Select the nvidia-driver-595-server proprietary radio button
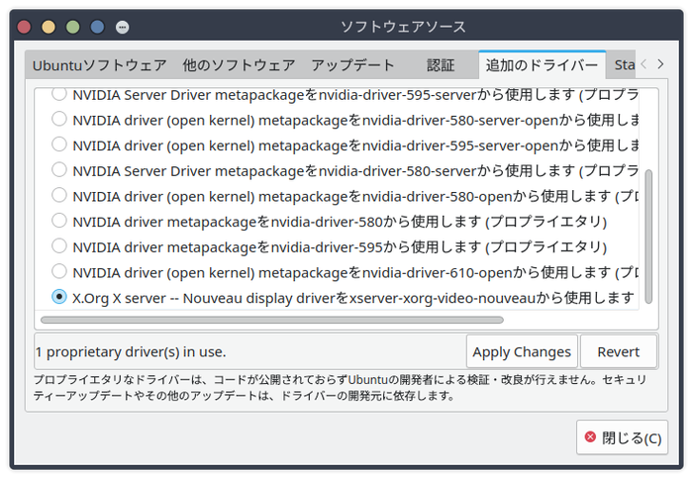The image size is (693, 479). (x=59, y=93)
